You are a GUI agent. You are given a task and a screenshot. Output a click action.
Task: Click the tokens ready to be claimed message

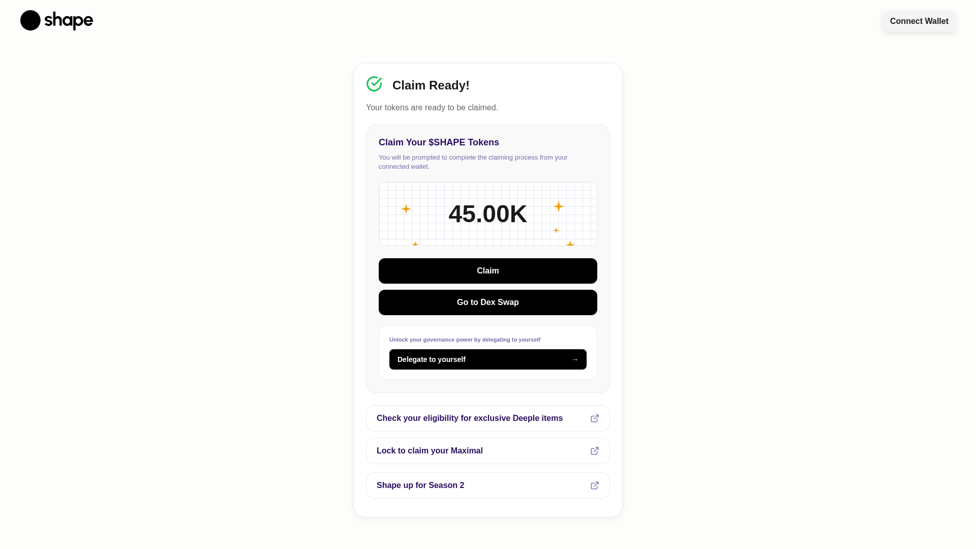click(432, 107)
